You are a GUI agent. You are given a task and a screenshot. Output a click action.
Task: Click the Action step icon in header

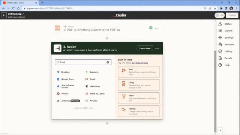click(x=57, y=48)
